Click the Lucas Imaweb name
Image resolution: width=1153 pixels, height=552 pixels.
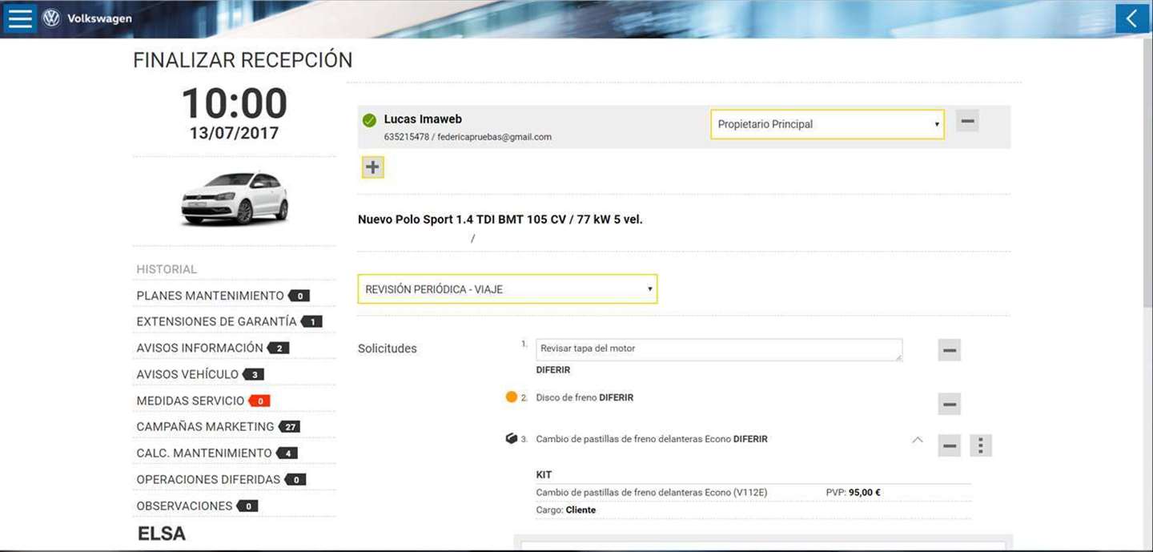pyautogui.click(x=423, y=119)
